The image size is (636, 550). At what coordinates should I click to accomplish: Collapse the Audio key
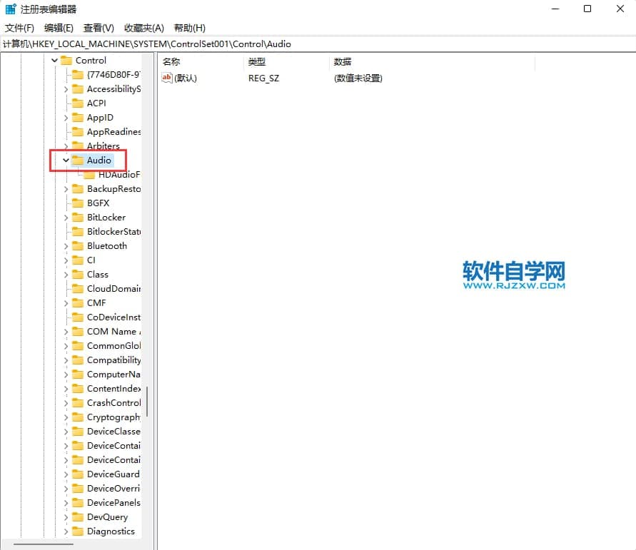coord(66,161)
